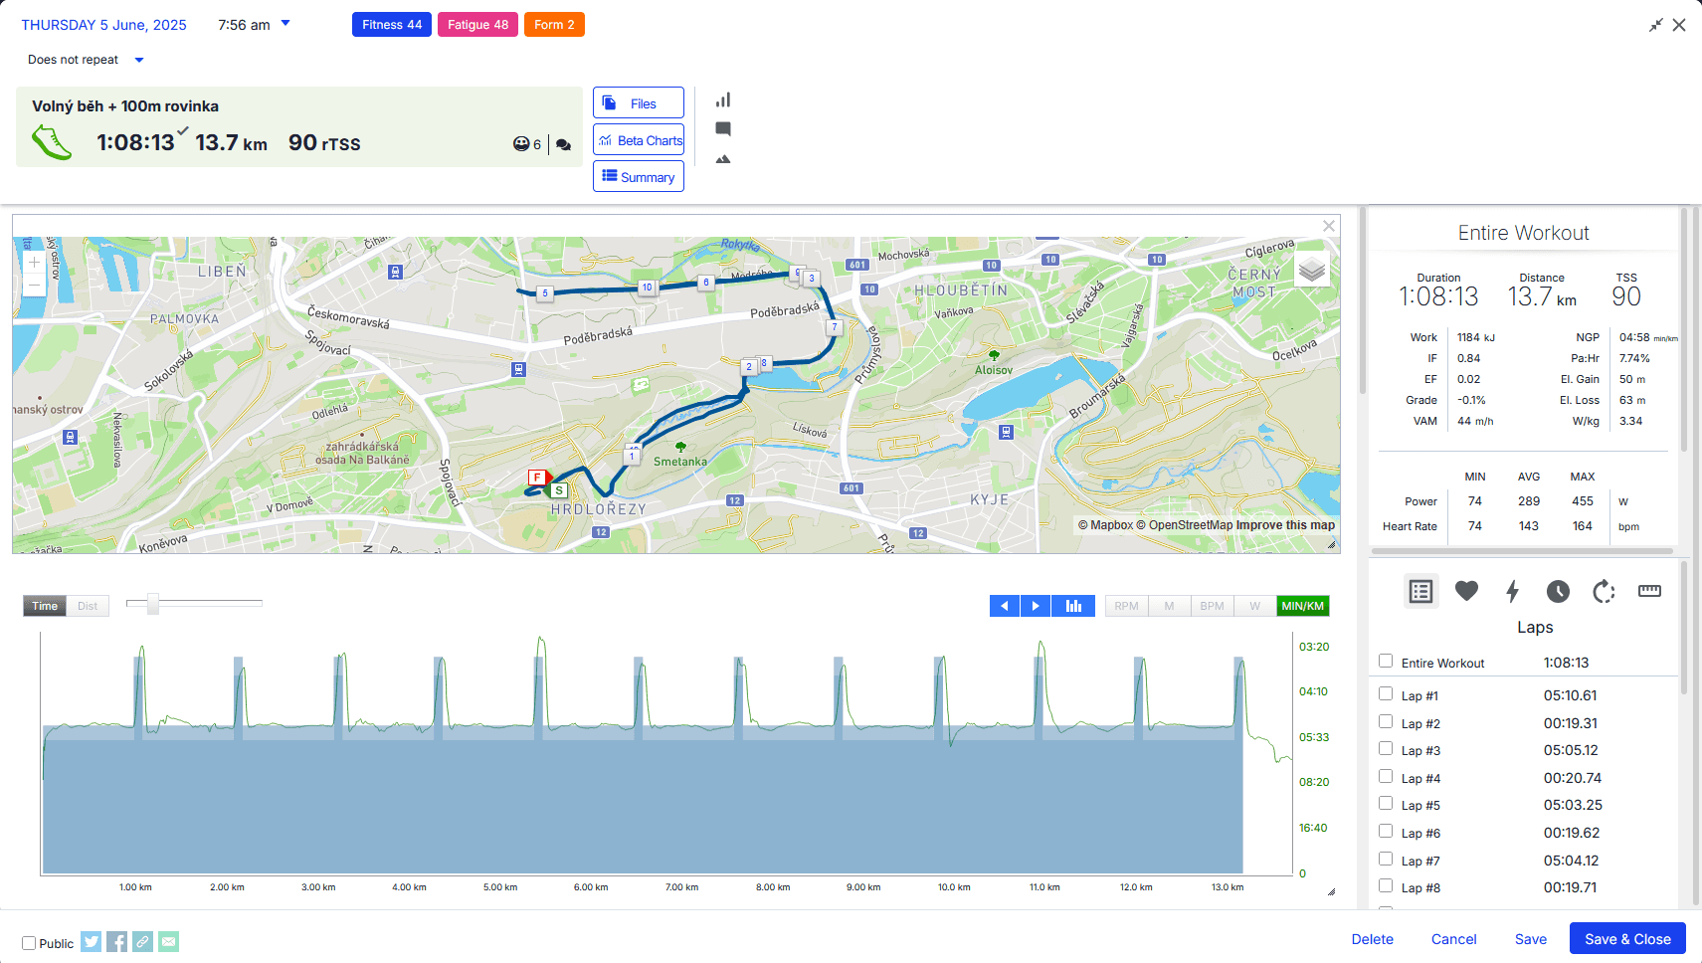Select the Lap #3 checkbox
The width and height of the screenshot is (1702, 963).
pyautogui.click(x=1386, y=748)
